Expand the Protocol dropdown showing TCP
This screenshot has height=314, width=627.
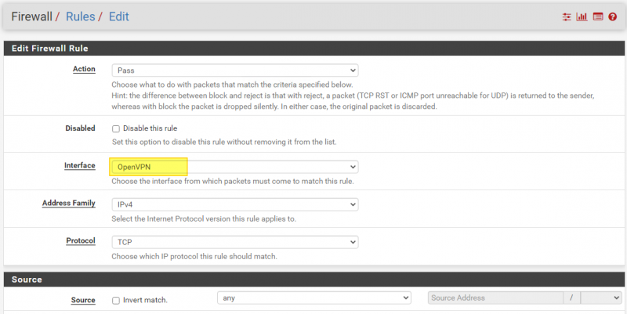(x=235, y=242)
